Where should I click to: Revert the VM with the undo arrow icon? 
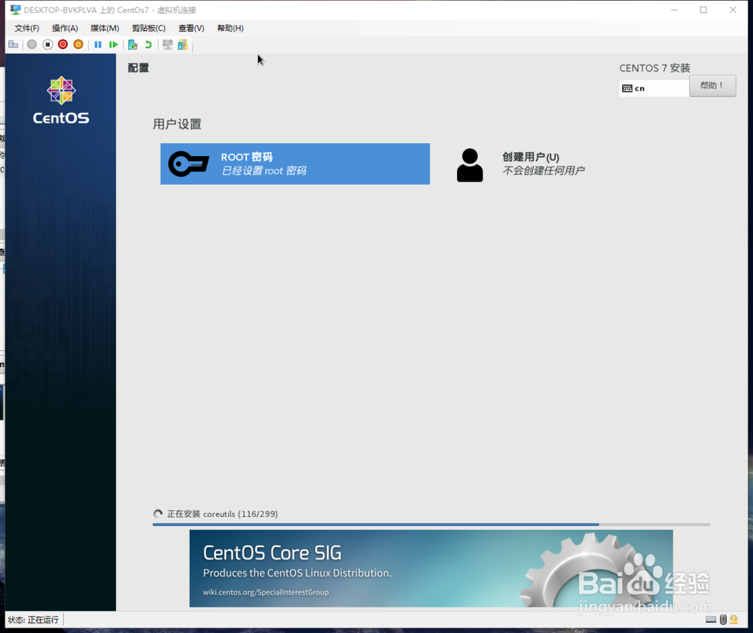coord(147,44)
